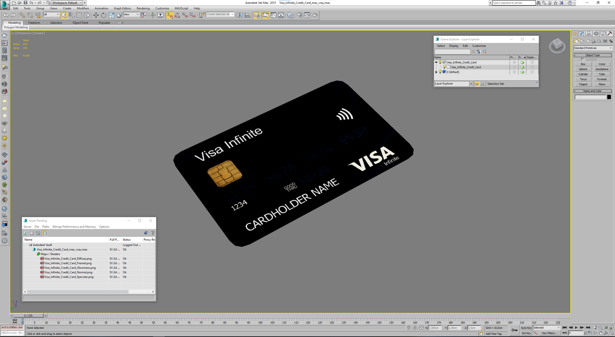
Task: Collapse the Visa_Infinite_Credit_Card layer tree
Action: pyautogui.click(x=436, y=62)
